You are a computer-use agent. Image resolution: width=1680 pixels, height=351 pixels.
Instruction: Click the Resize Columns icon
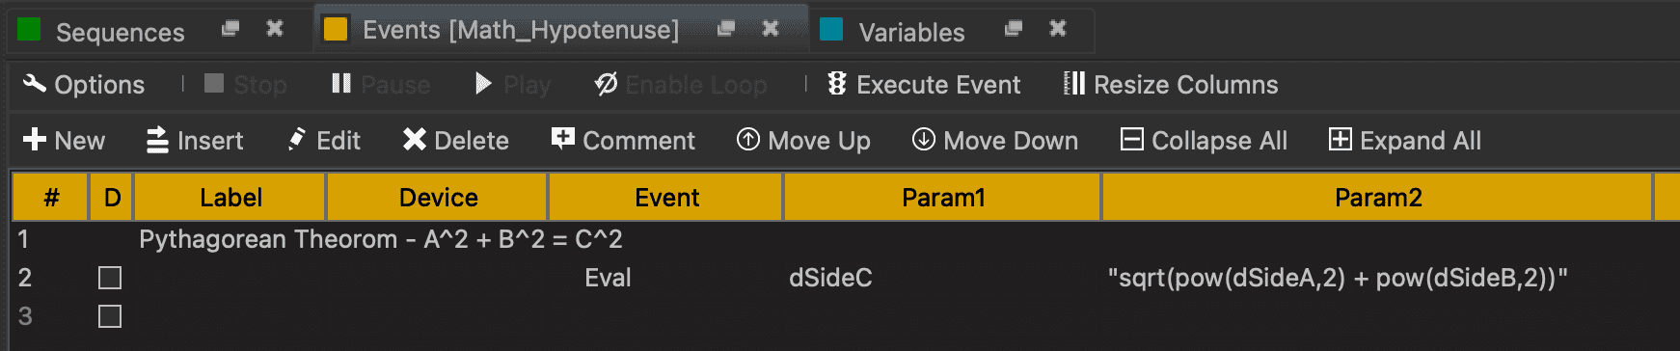point(1073,85)
